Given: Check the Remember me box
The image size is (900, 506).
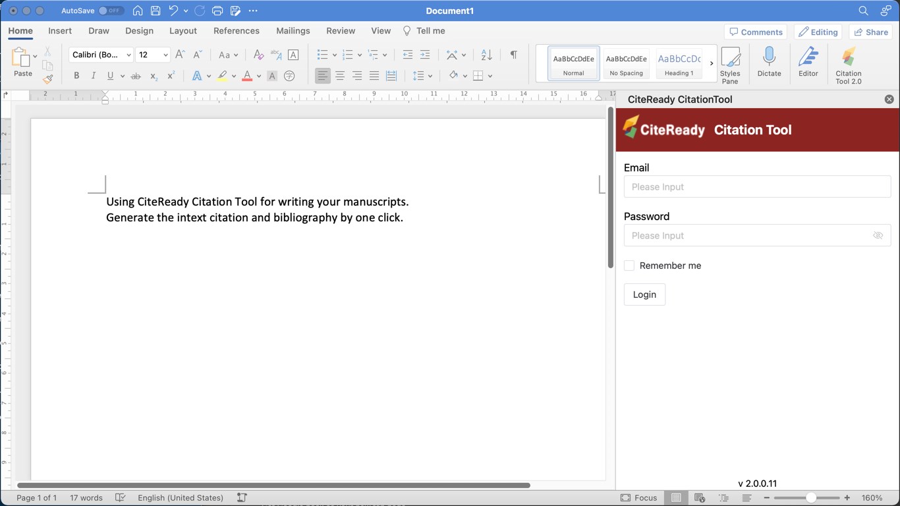Looking at the screenshot, I should (629, 266).
